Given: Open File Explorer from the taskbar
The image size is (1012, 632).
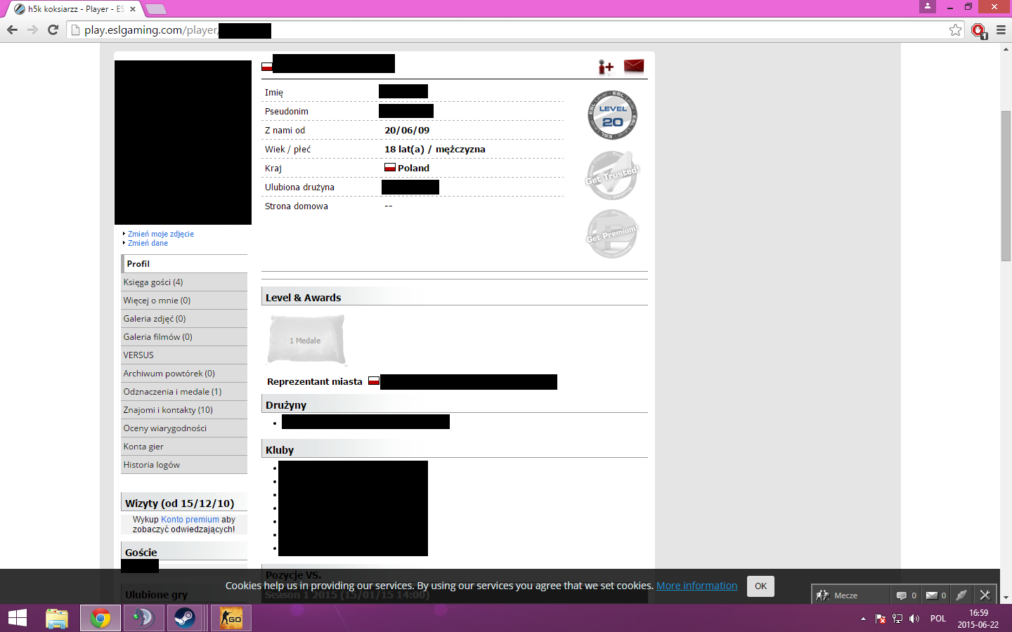Looking at the screenshot, I should point(57,618).
